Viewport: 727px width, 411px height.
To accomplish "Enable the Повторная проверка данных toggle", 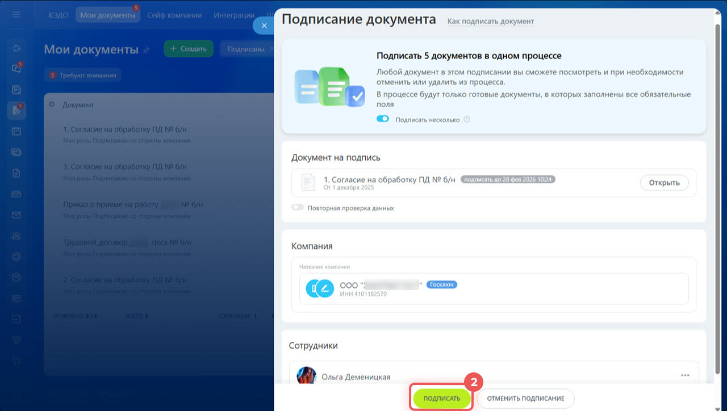I will [x=298, y=208].
